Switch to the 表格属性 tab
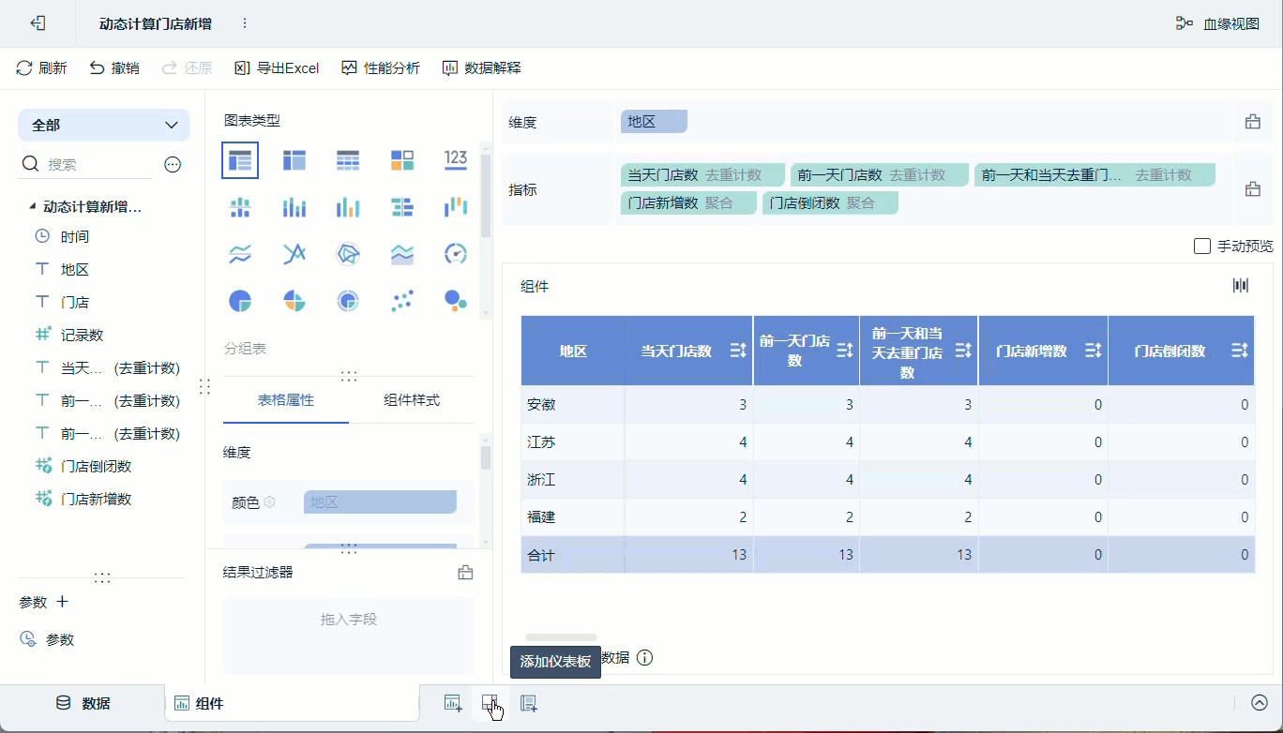 pyautogui.click(x=286, y=400)
